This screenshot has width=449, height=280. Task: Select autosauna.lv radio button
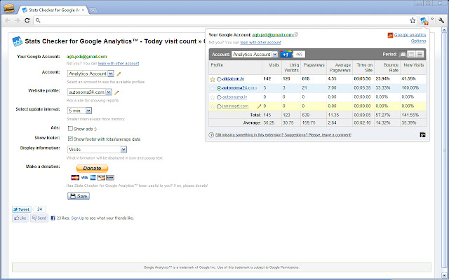(x=219, y=97)
